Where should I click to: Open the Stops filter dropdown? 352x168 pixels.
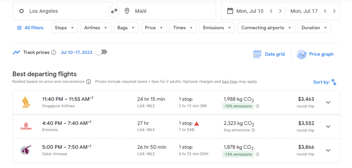[x=64, y=28]
